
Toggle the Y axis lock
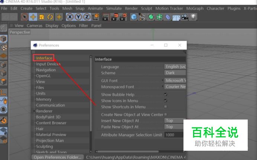coord(78,17)
